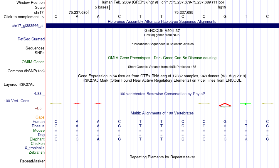Click 'RefSeq genes from NCBI' title
This screenshot has width=279, height=168.
point(162,35)
